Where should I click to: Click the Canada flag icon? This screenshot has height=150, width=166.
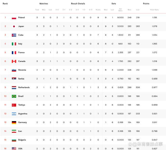[14, 61]
